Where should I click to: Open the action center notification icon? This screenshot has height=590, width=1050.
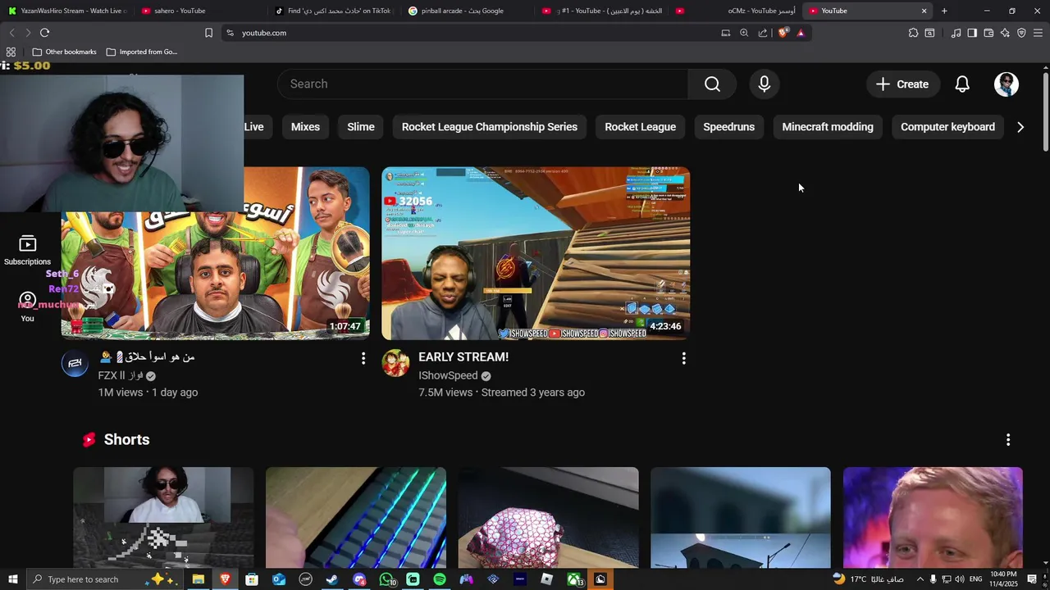1032,579
